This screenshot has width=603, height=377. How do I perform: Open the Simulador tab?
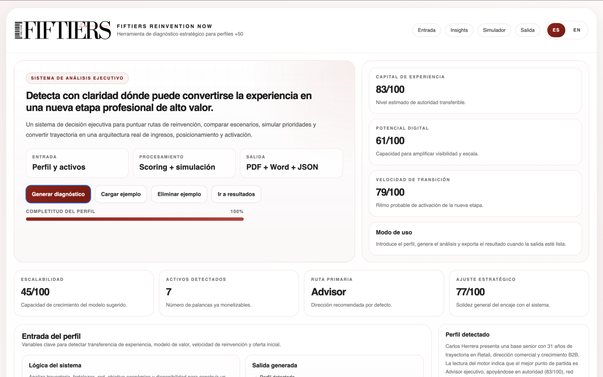tap(494, 30)
